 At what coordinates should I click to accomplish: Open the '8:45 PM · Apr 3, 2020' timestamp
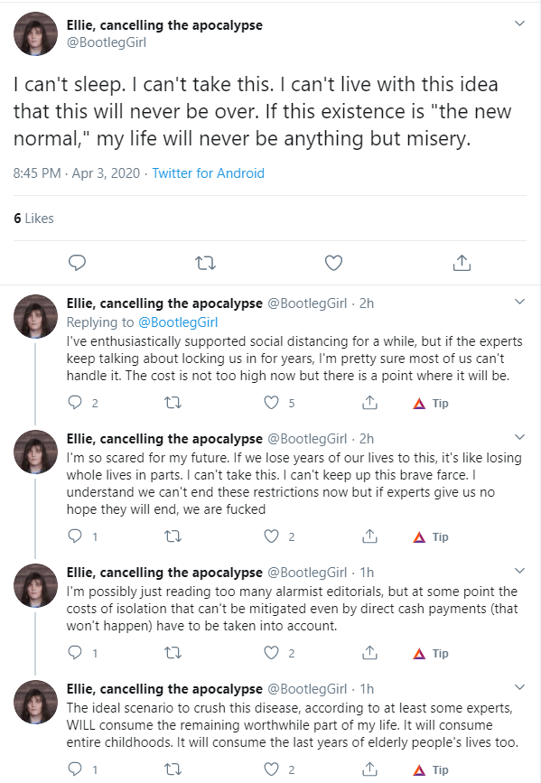click(x=77, y=173)
